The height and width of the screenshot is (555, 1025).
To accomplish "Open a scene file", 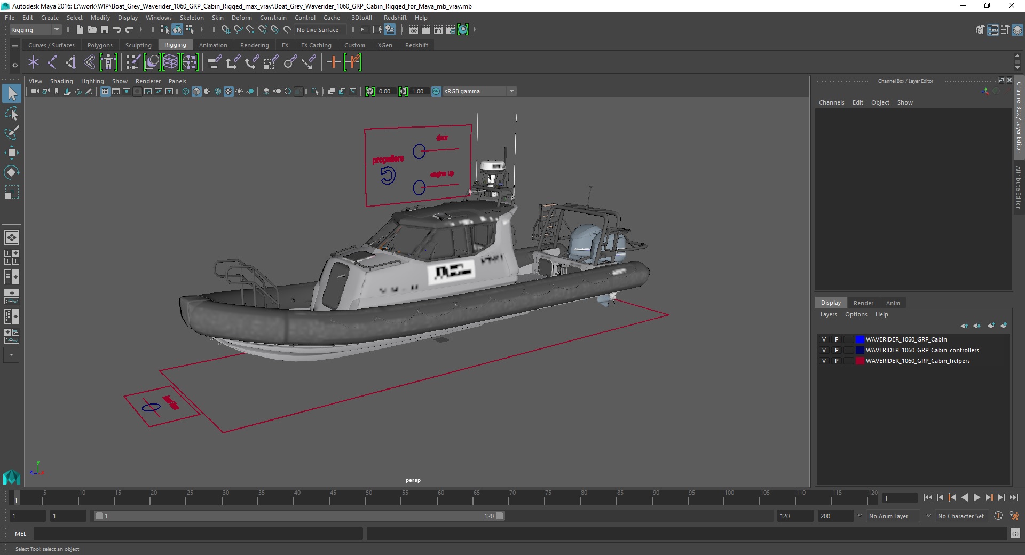I will (x=92, y=30).
